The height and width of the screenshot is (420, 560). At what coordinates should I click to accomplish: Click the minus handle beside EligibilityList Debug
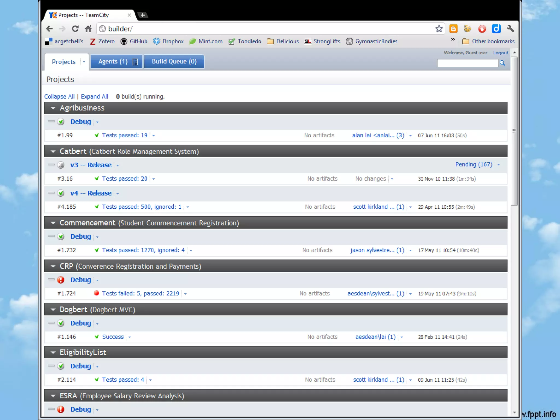click(51, 366)
